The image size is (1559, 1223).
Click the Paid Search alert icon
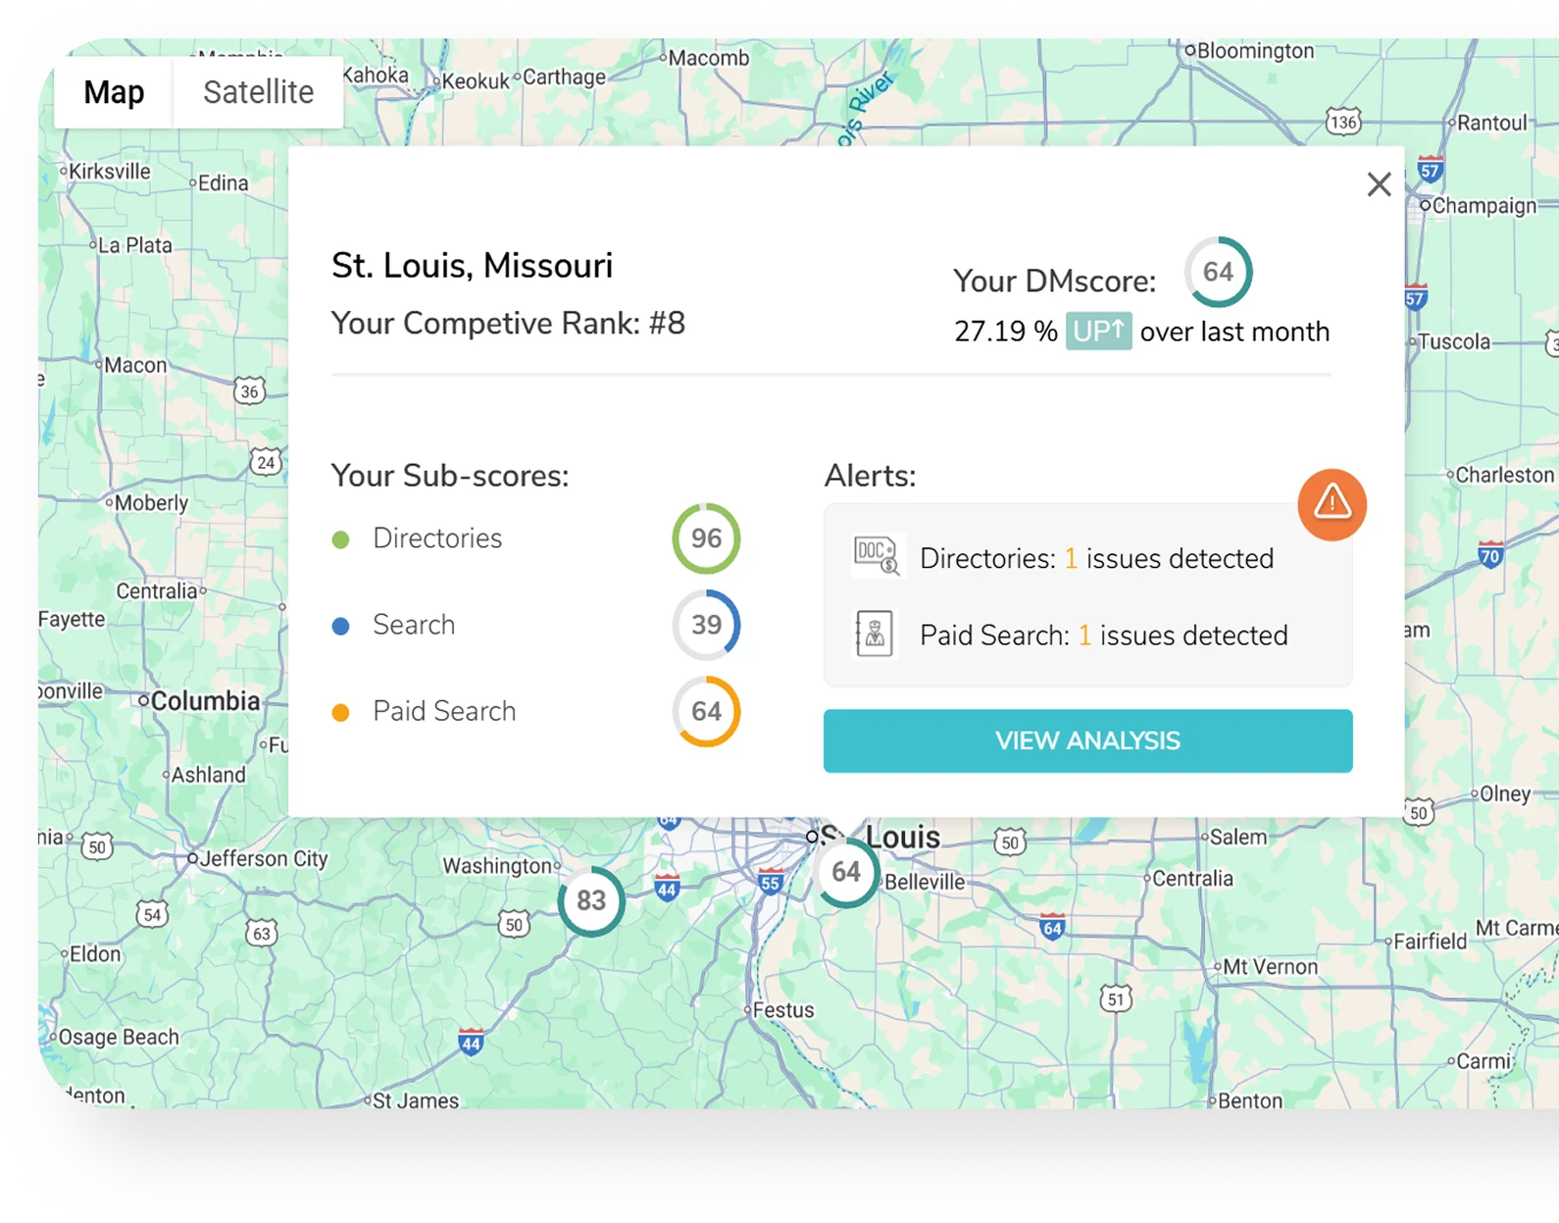point(874,635)
